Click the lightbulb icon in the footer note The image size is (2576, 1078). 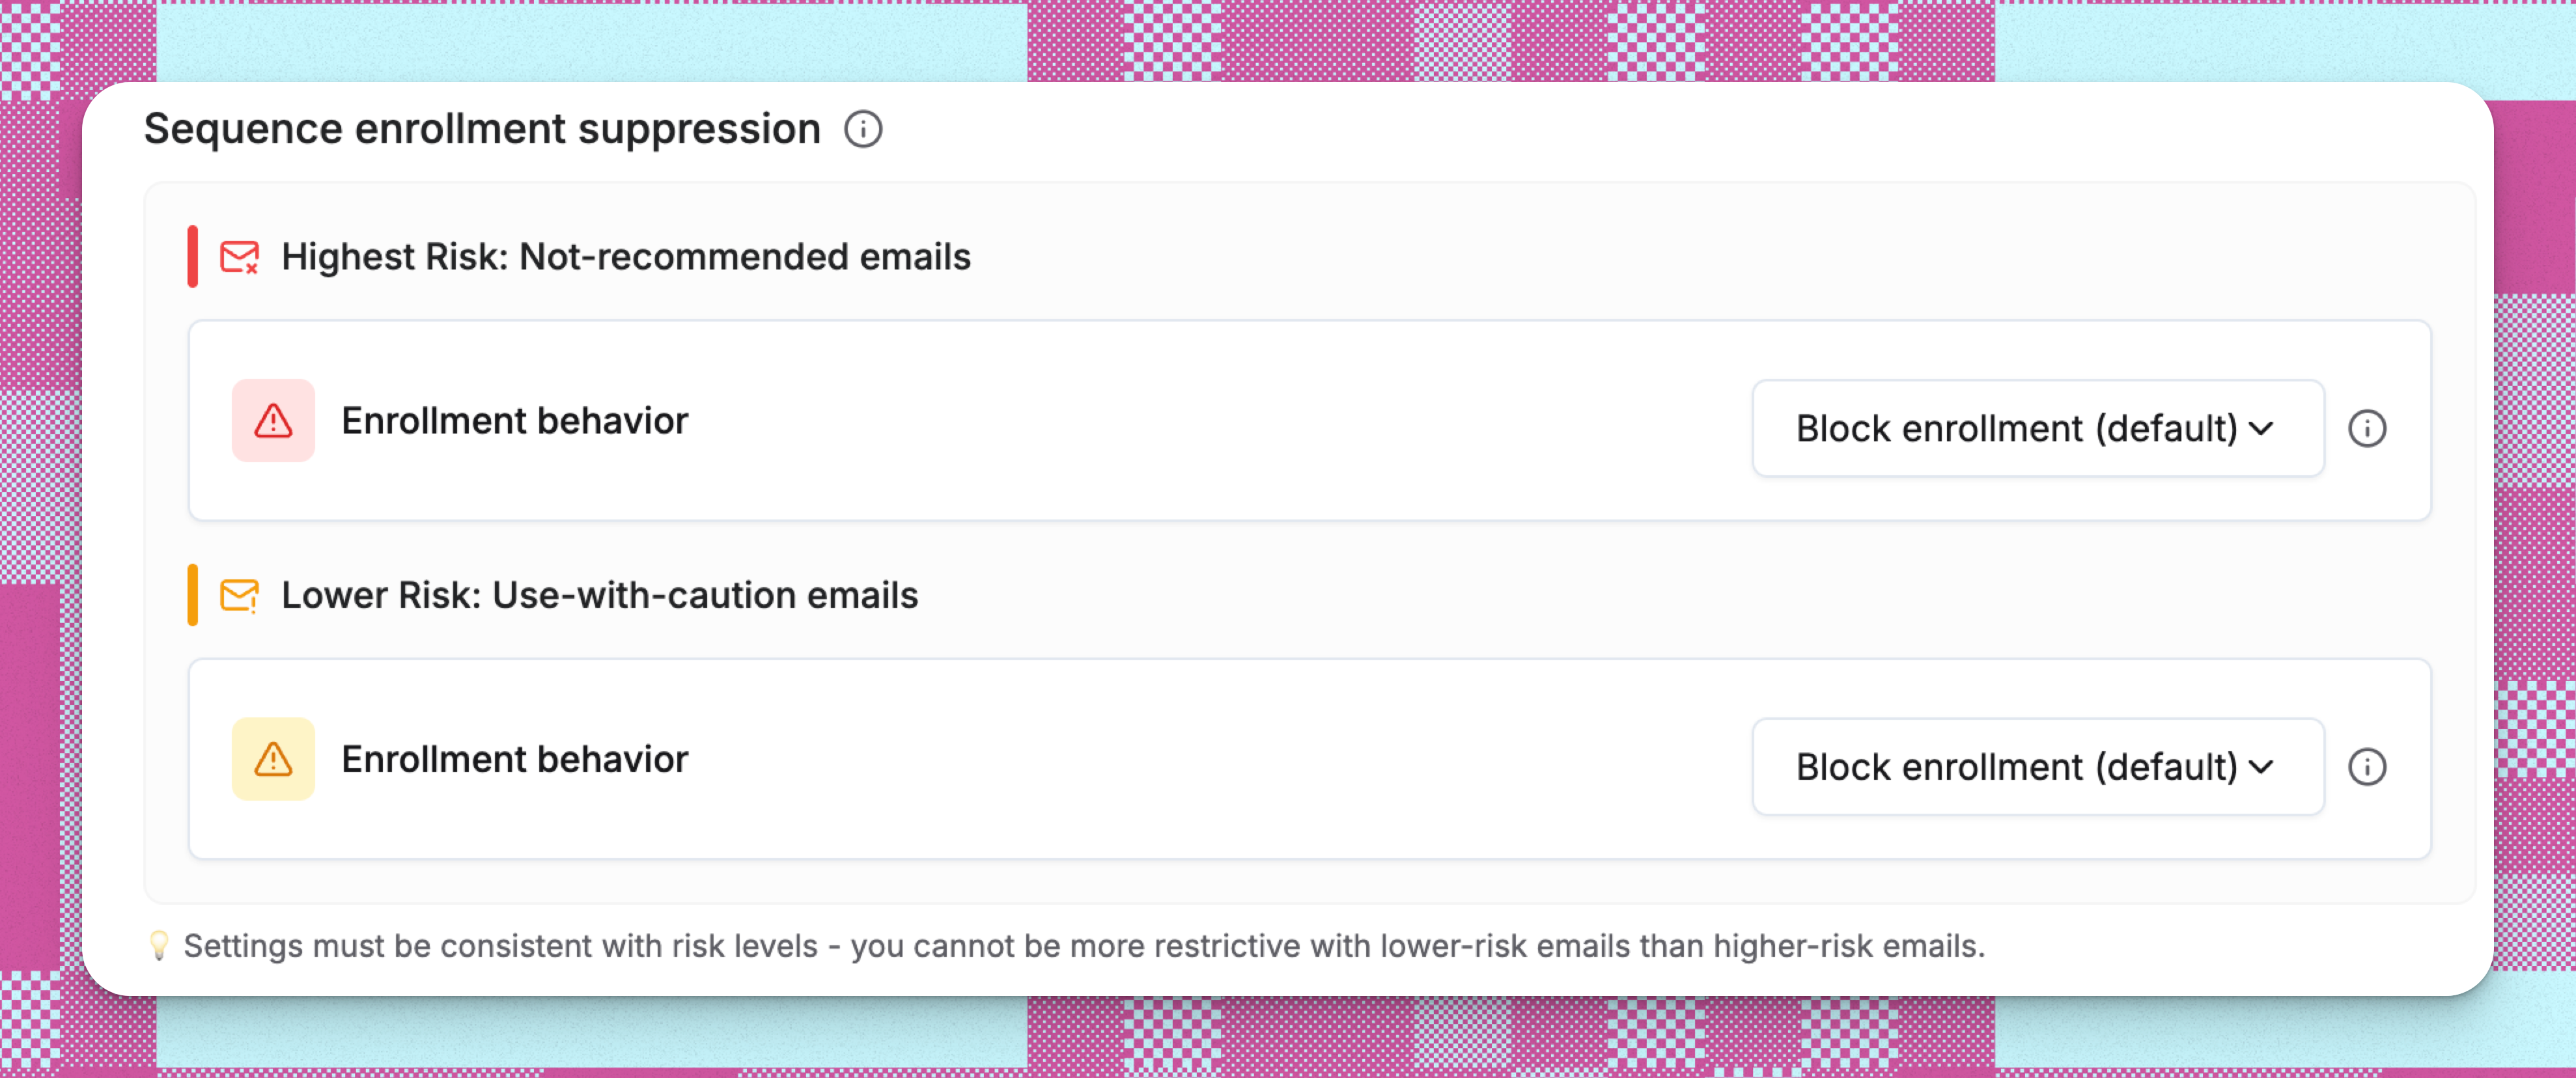tap(159, 945)
